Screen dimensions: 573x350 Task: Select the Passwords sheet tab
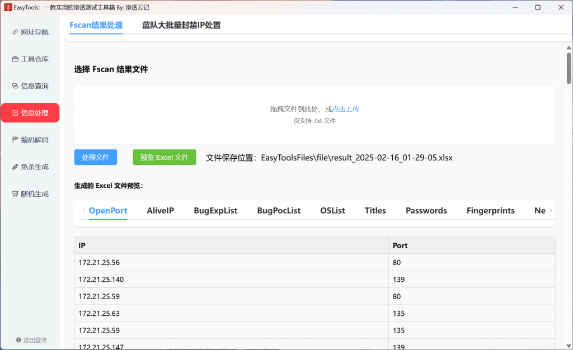426,211
